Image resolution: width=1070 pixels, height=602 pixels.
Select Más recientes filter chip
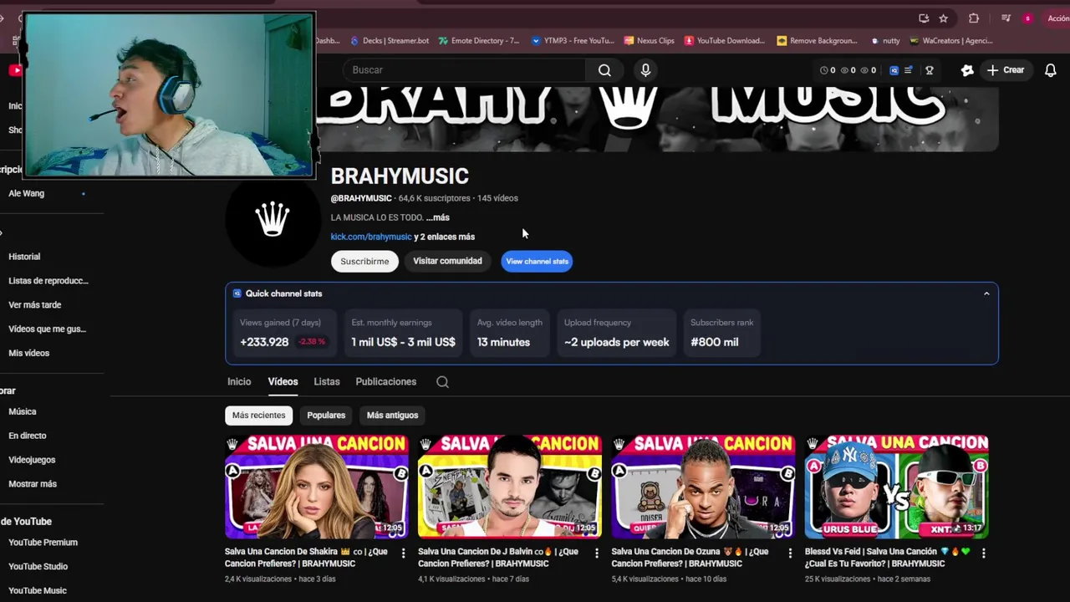[x=258, y=415]
